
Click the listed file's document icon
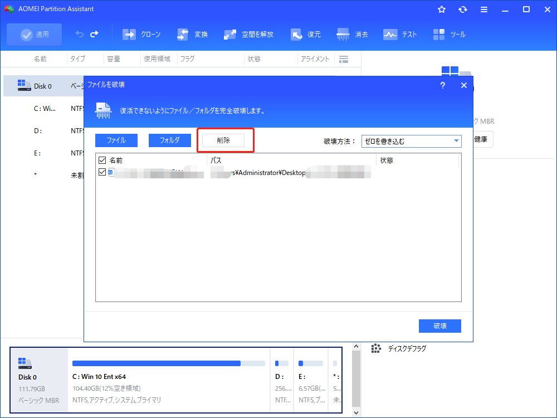111,172
